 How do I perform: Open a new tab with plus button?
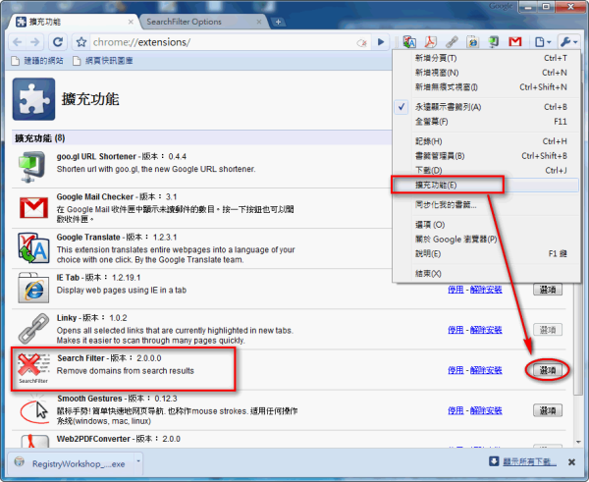coord(278,22)
